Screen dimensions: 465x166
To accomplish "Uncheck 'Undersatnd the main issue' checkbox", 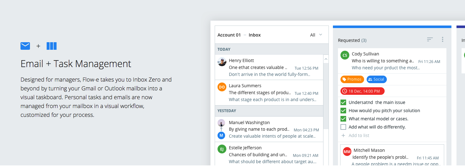I will click(343, 102).
